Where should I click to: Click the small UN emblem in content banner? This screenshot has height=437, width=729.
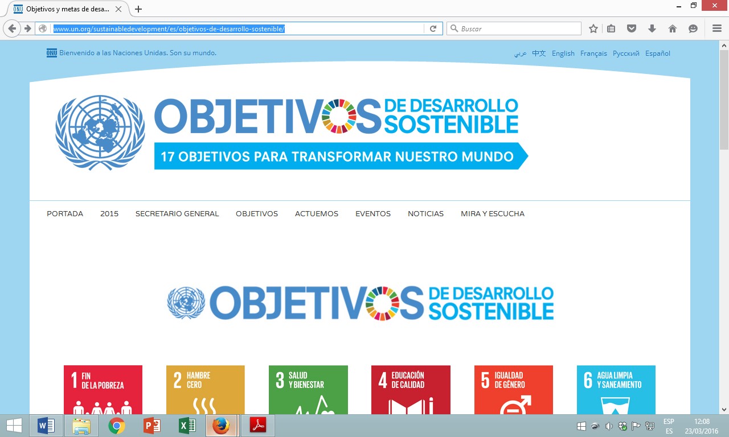[186, 303]
